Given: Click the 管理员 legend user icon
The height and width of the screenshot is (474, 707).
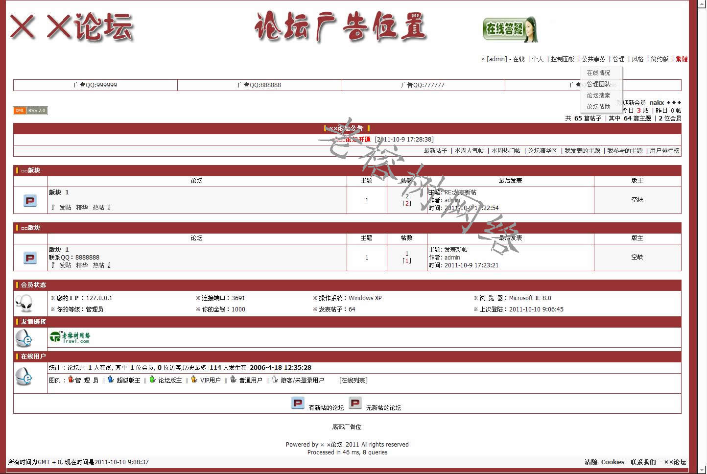Looking at the screenshot, I should pos(71,379).
